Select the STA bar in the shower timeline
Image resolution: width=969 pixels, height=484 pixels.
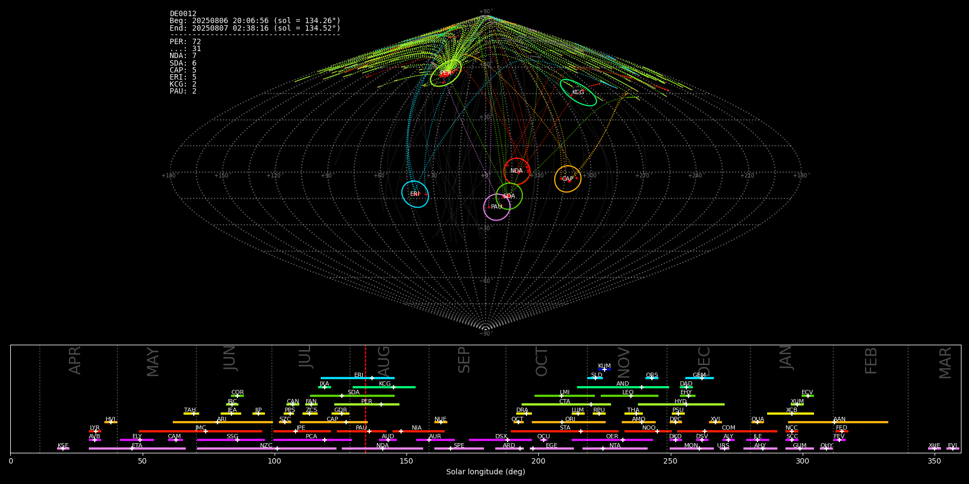(x=565, y=431)
